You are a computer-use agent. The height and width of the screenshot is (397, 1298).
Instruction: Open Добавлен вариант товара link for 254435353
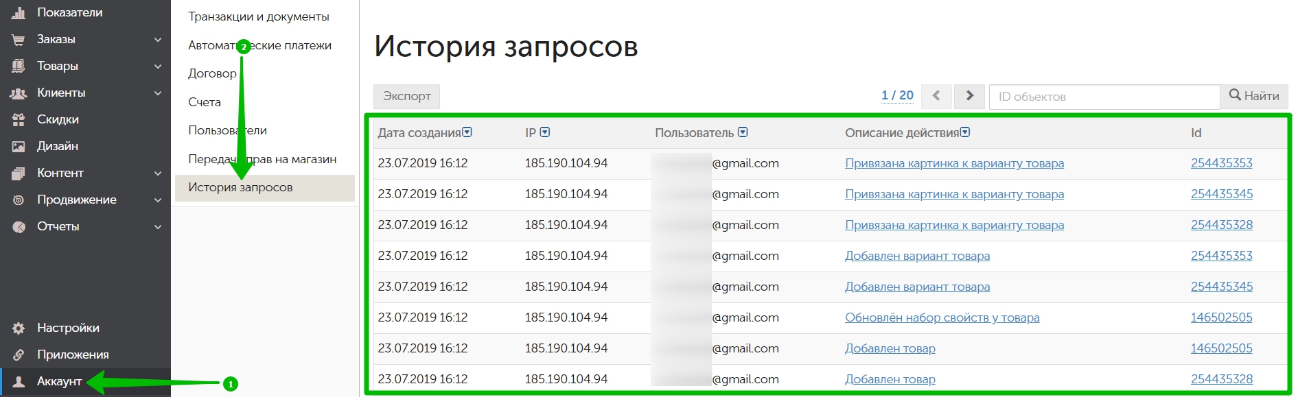pyautogui.click(x=917, y=256)
